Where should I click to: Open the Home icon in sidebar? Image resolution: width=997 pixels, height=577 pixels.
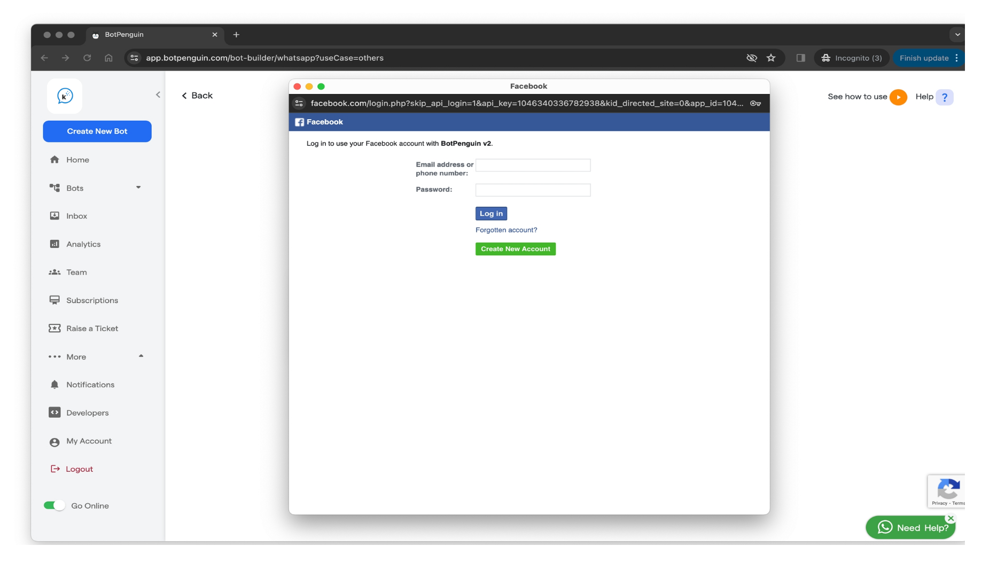click(x=54, y=159)
